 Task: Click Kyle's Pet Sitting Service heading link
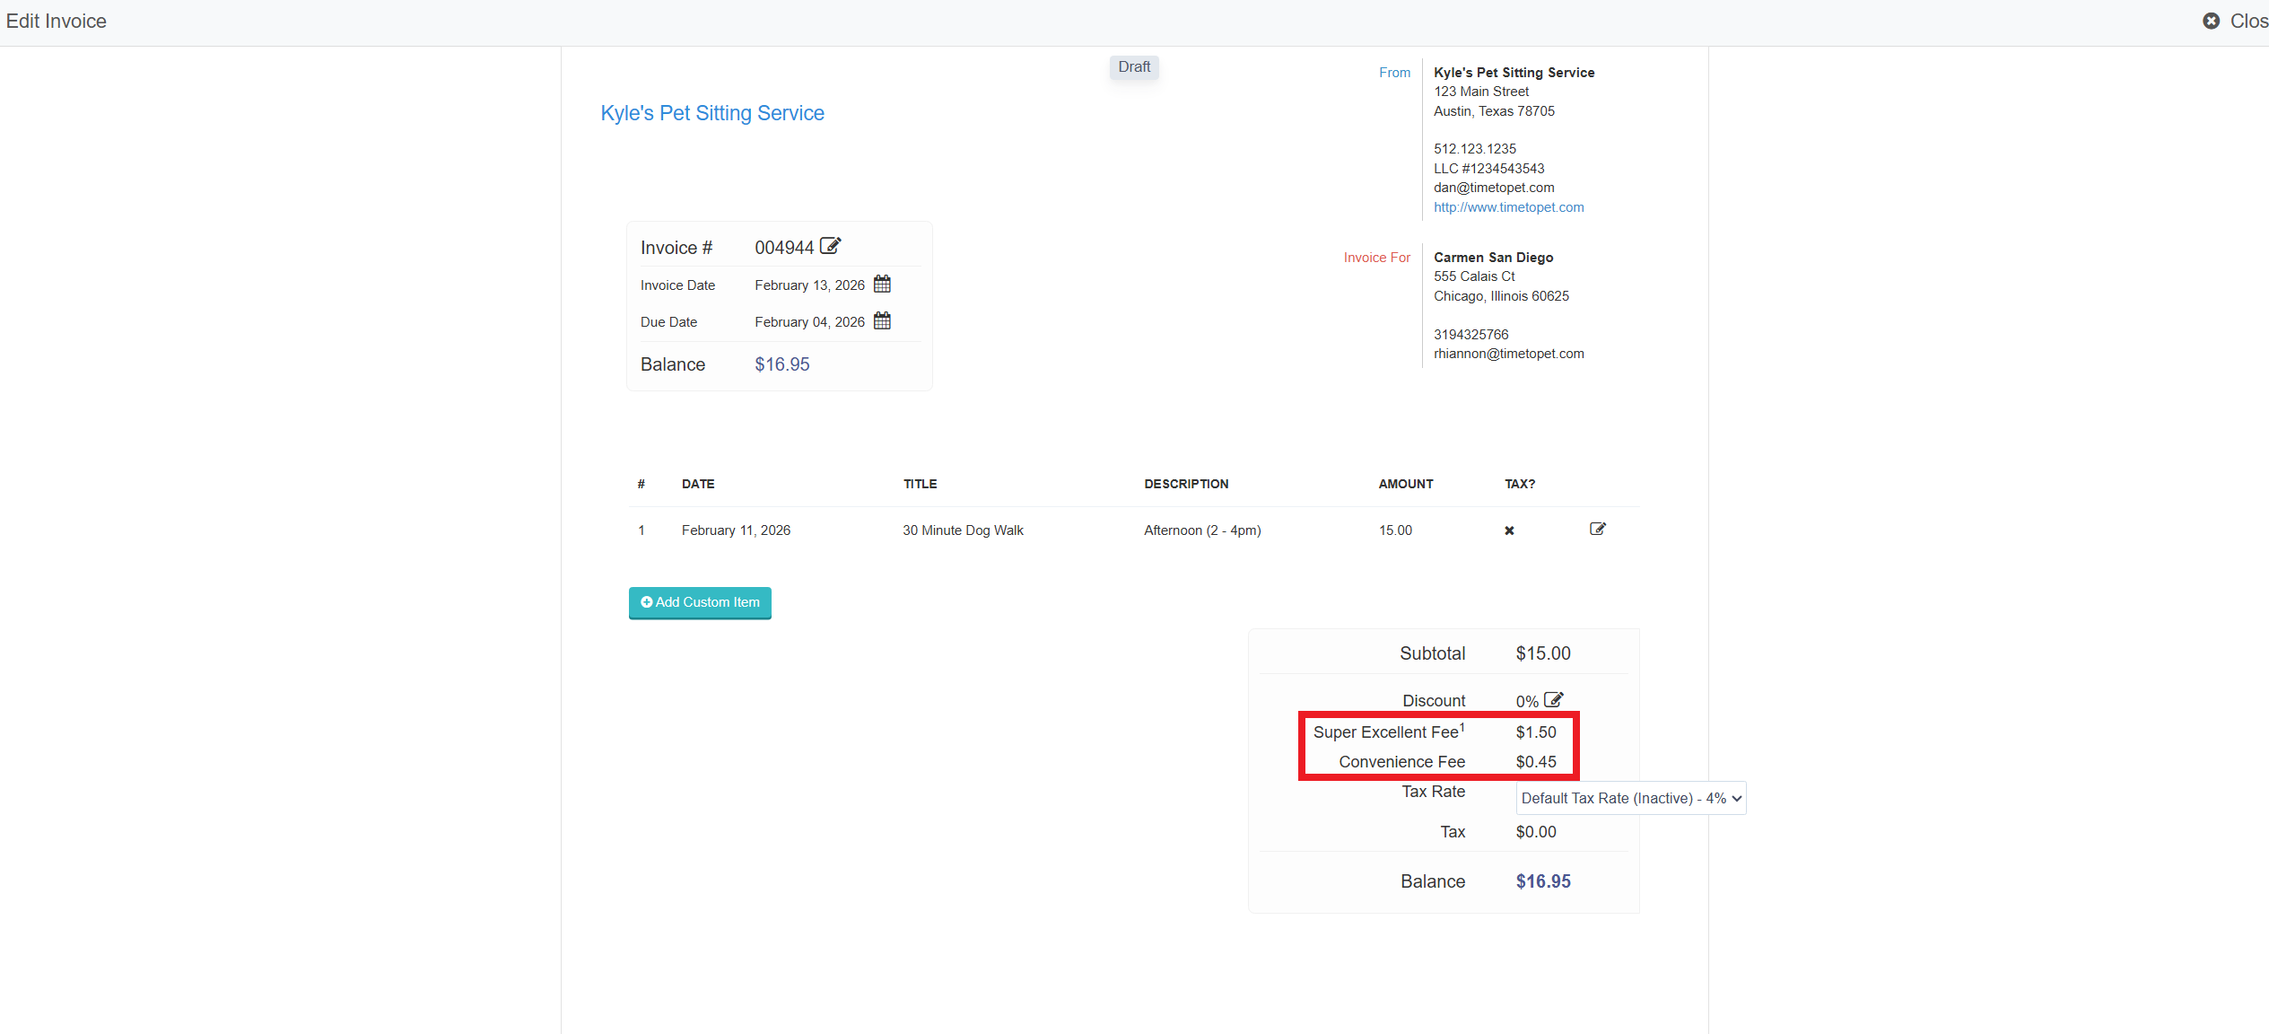[x=712, y=113]
